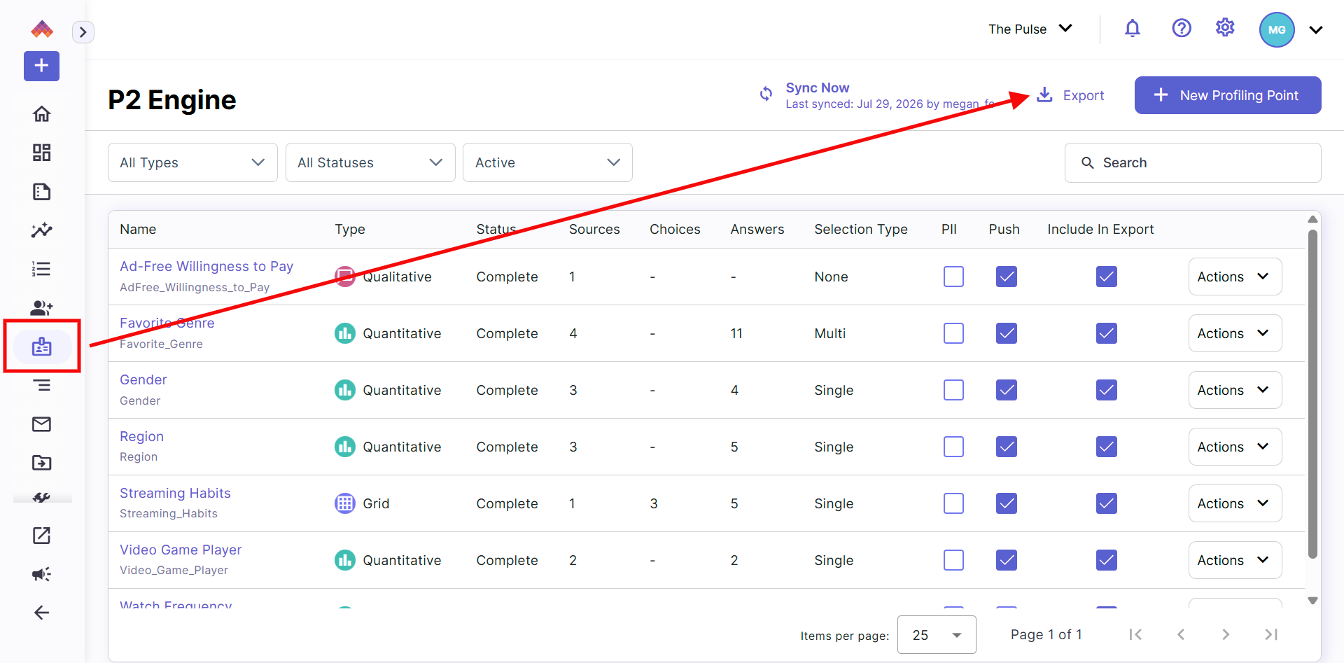Open the indented lines sidebar icon

[x=42, y=385]
